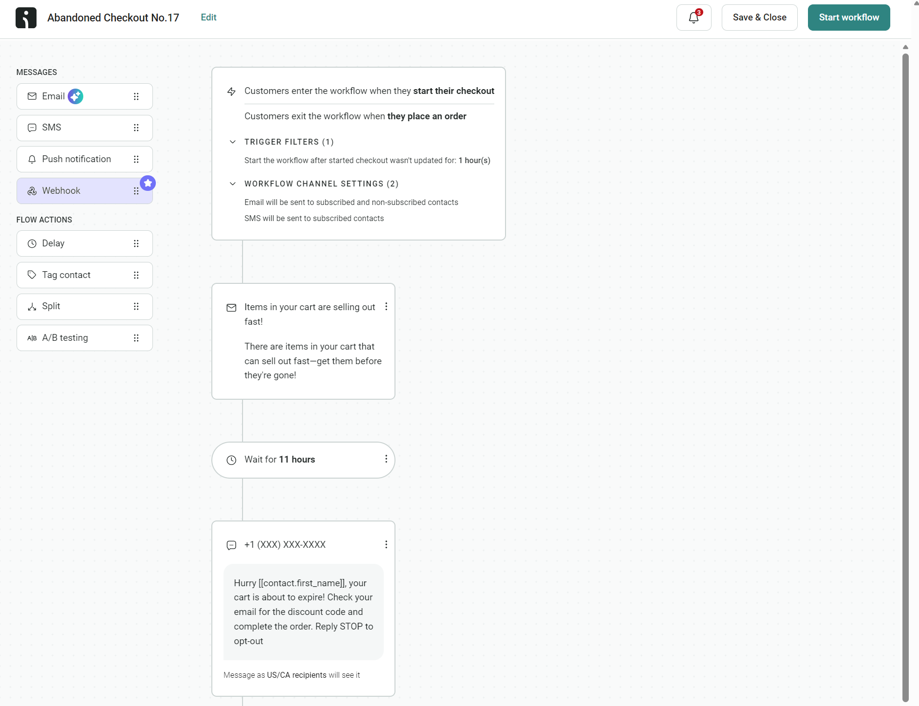Collapse the Trigger Filters section

pos(233,142)
